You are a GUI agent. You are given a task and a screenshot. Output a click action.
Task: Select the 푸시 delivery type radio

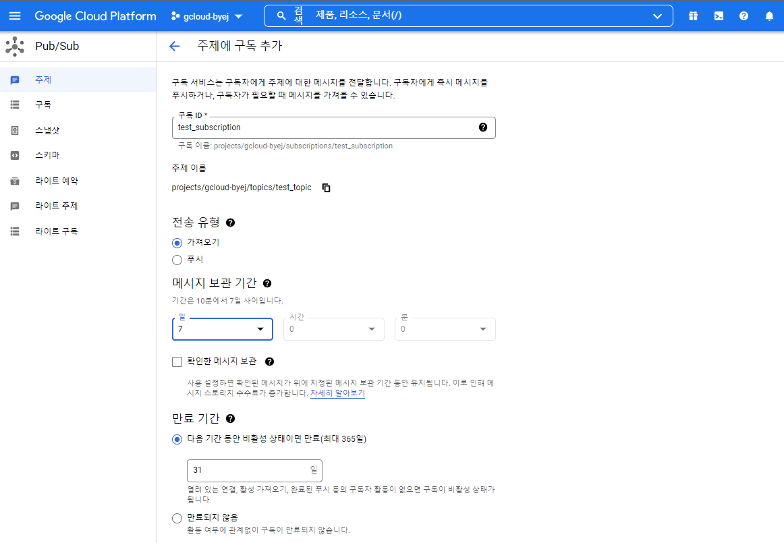(x=177, y=260)
